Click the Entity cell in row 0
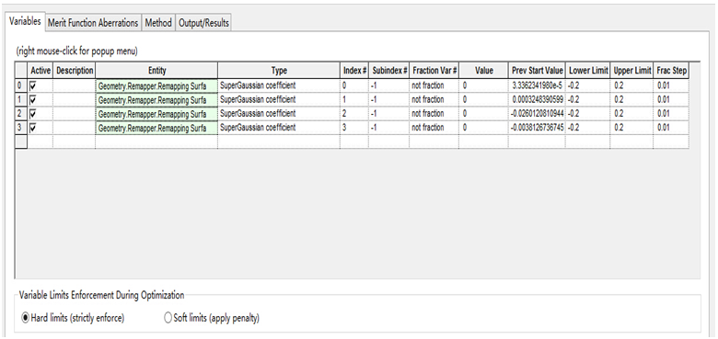The image size is (718, 339). coord(156,85)
